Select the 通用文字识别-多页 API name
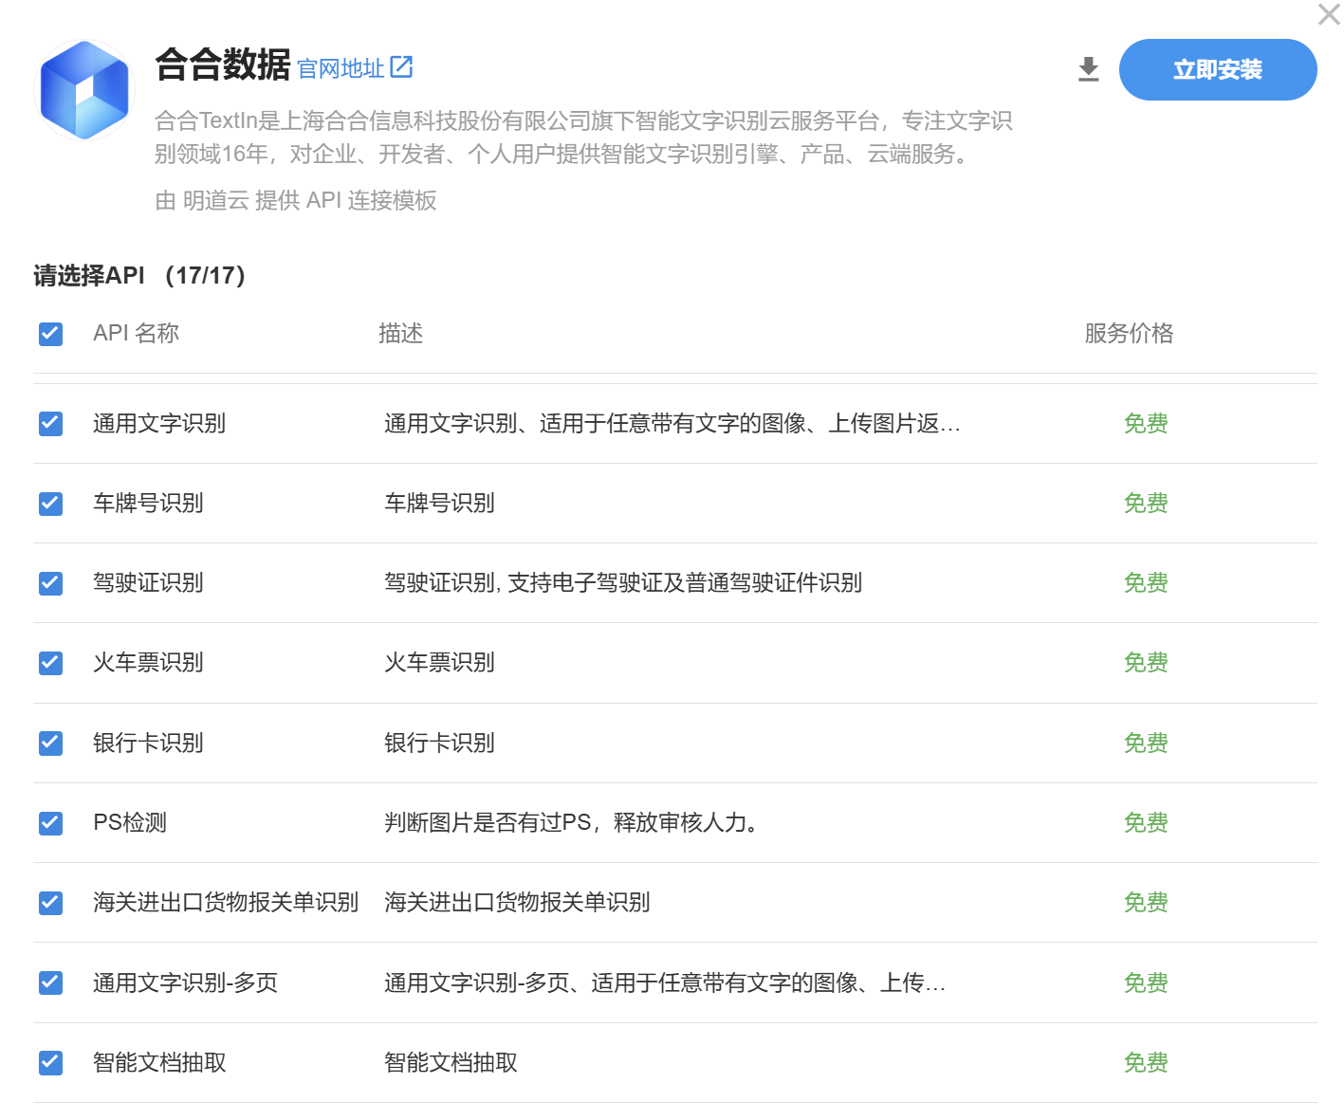The height and width of the screenshot is (1120, 1344). (x=186, y=982)
